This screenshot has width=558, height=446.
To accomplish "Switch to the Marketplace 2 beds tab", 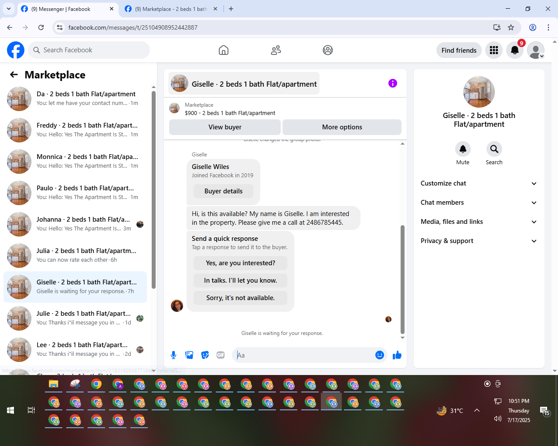I will pyautogui.click(x=170, y=9).
